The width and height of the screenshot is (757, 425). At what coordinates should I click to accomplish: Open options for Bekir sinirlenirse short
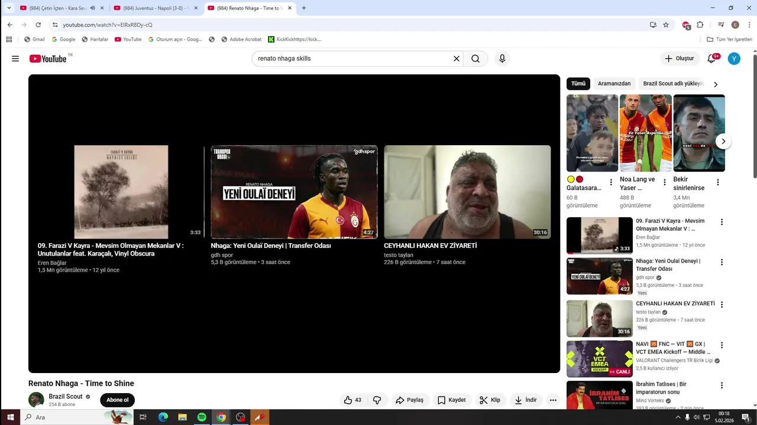click(717, 182)
